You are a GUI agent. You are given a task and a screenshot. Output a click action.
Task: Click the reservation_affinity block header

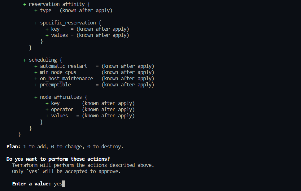[x=56, y=4]
